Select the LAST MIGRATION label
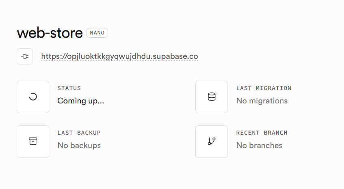The image size is (344, 189). (x=264, y=88)
